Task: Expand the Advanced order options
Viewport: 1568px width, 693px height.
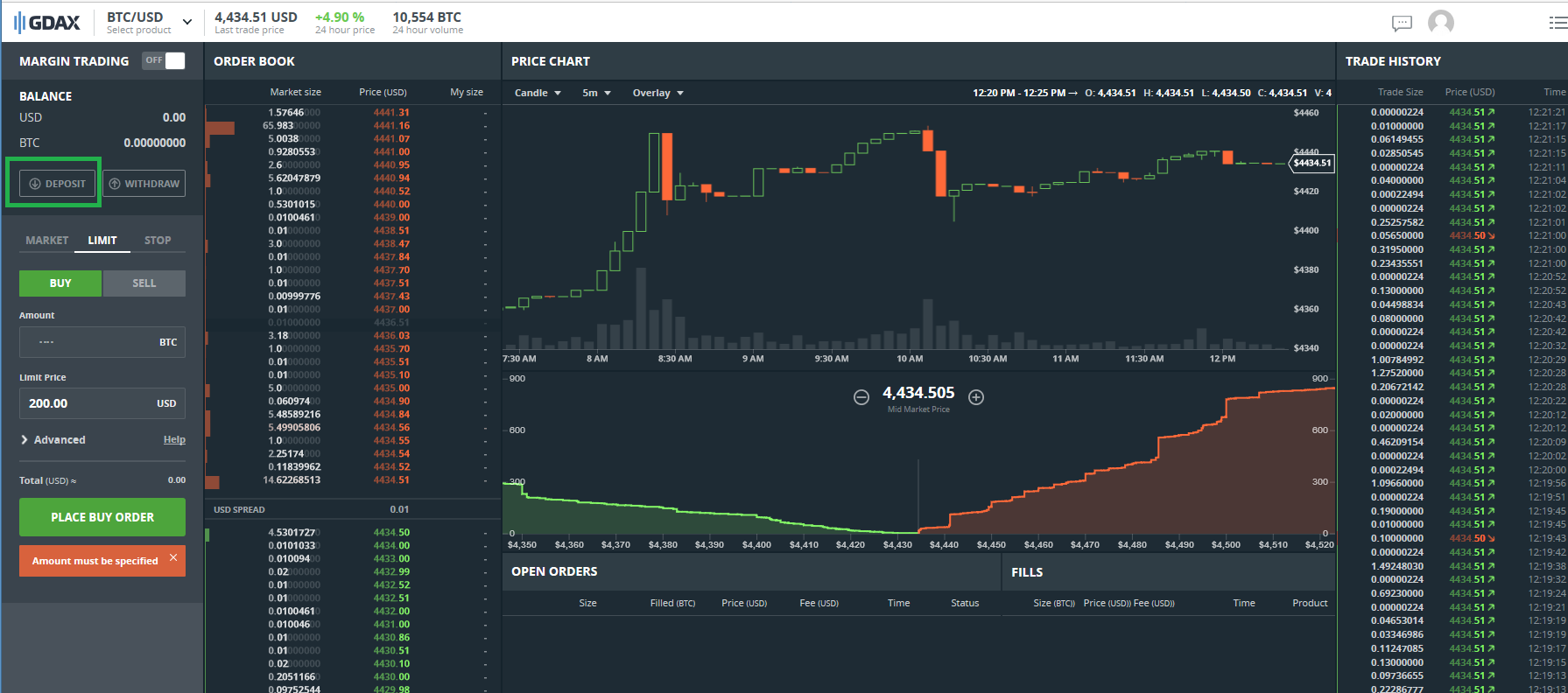Action: (53, 440)
